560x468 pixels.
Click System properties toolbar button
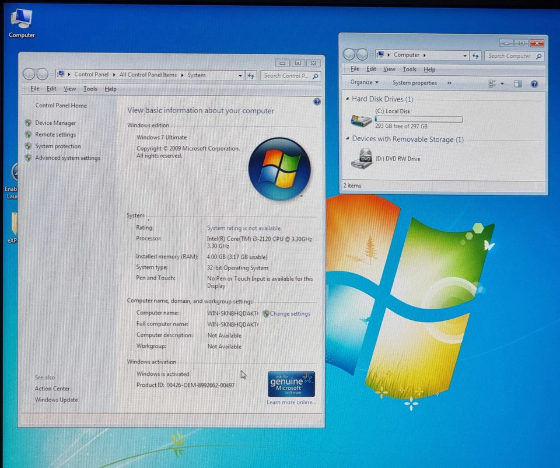(415, 83)
